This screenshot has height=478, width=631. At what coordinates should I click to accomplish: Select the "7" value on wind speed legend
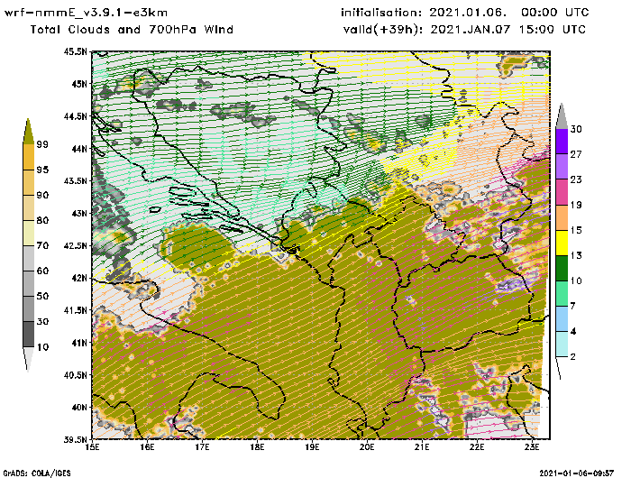click(573, 306)
